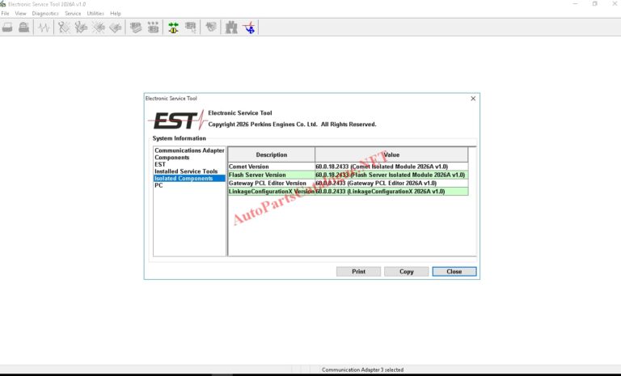
Task: Click the Communication Adapter 3 selected status text
Action: point(362,370)
